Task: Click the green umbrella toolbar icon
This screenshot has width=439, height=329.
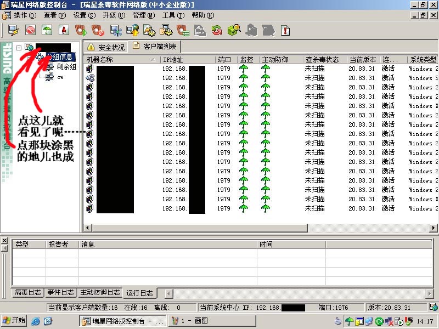Action: coord(47,30)
